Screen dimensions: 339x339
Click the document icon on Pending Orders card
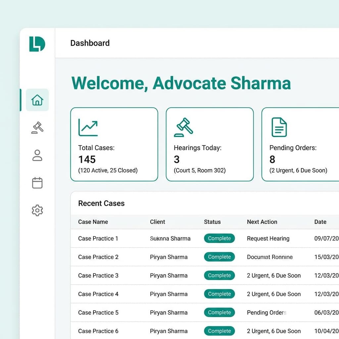279,127
